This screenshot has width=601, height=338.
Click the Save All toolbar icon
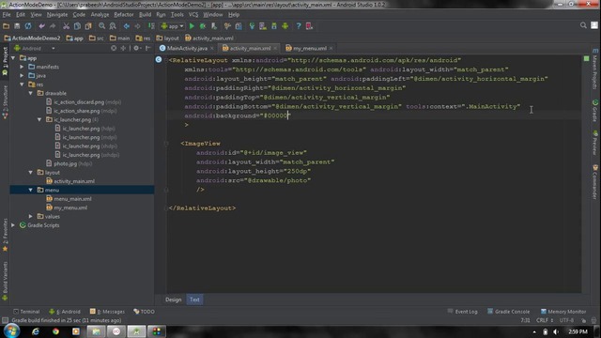coord(17,26)
